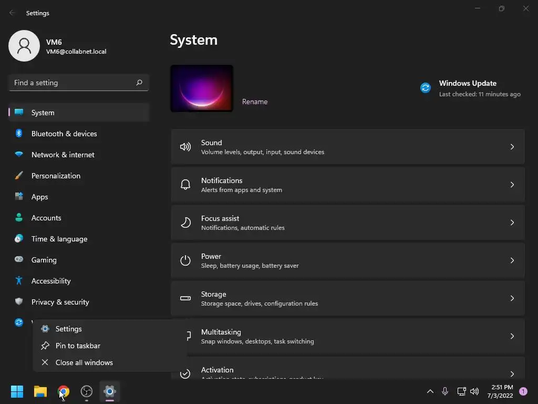This screenshot has height=404, width=538.
Task: Select Close all windows
Action: [x=110, y=362]
